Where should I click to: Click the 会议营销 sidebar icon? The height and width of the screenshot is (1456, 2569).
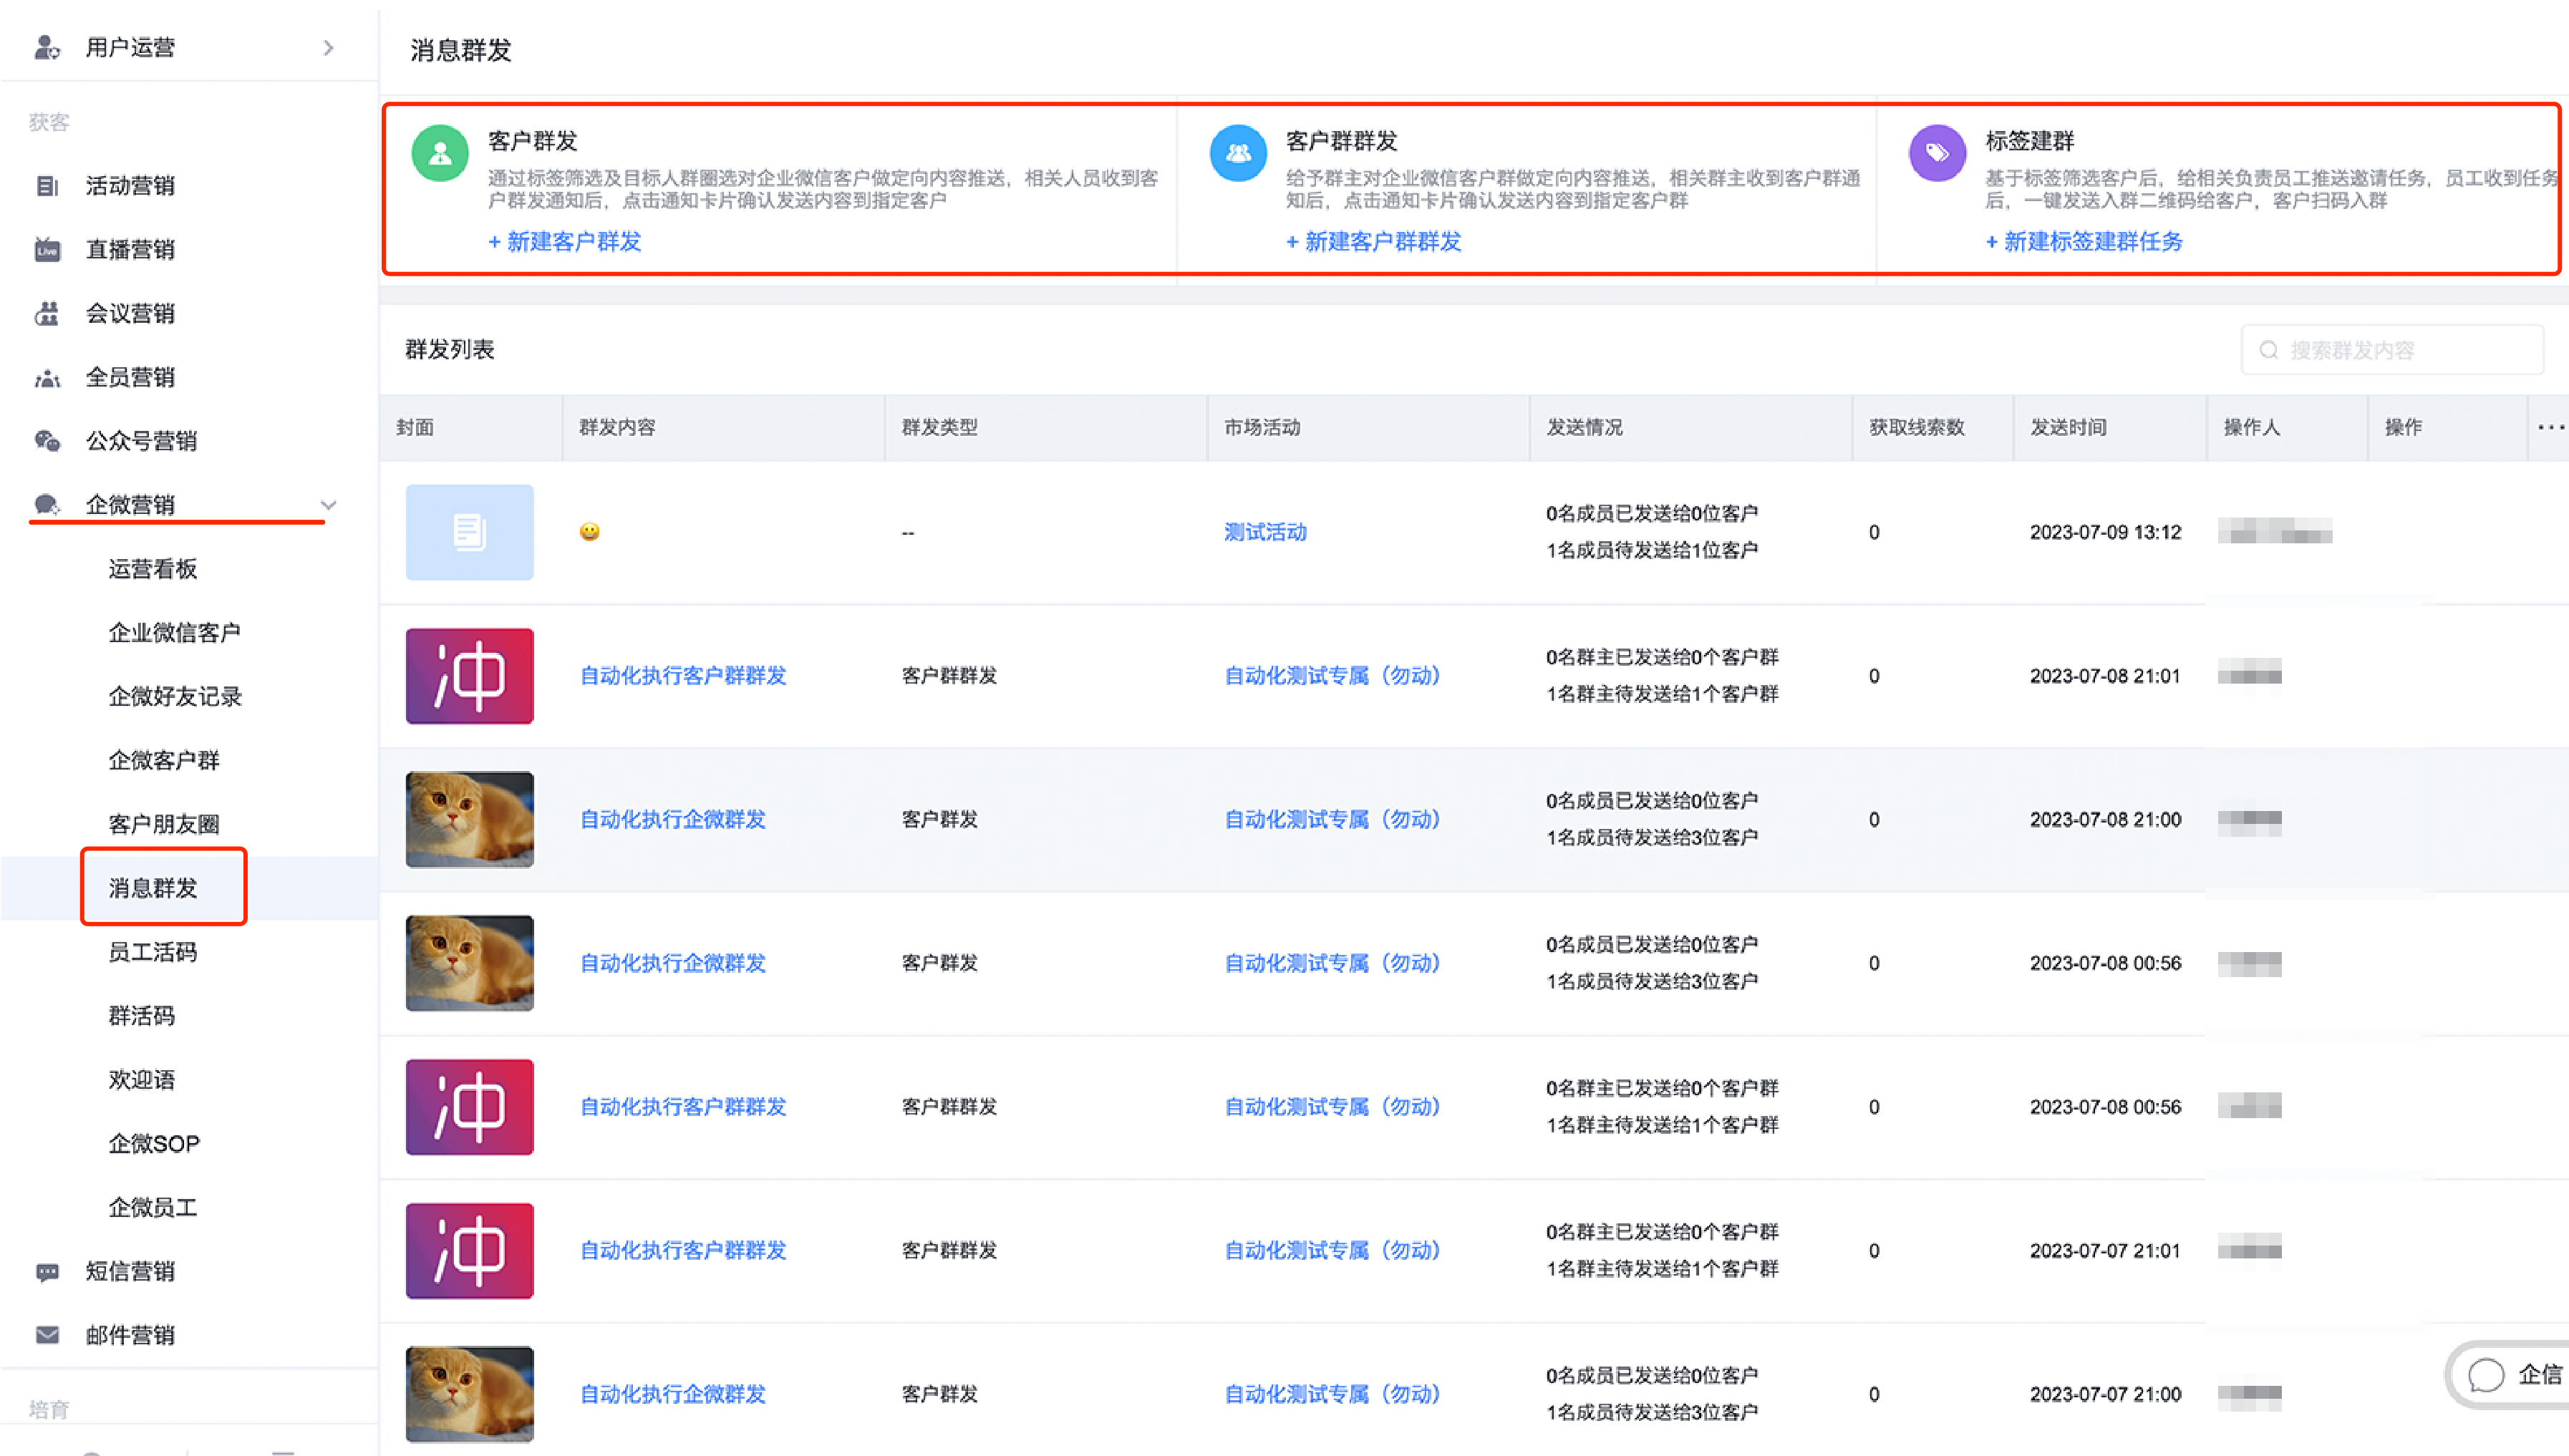[47, 313]
